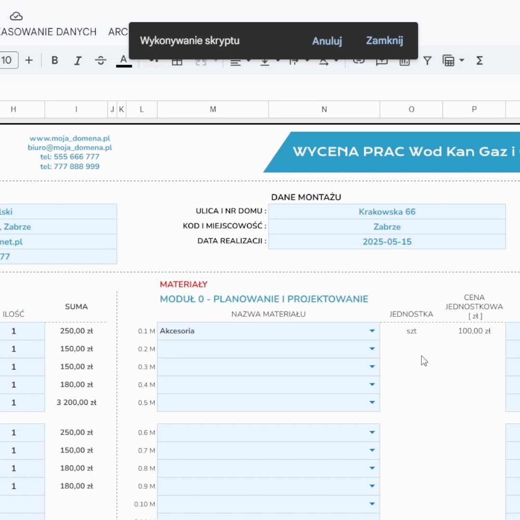The height and width of the screenshot is (520, 520).
Task: Click the 2025-05-15 date cell
Action: click(387, 242)
